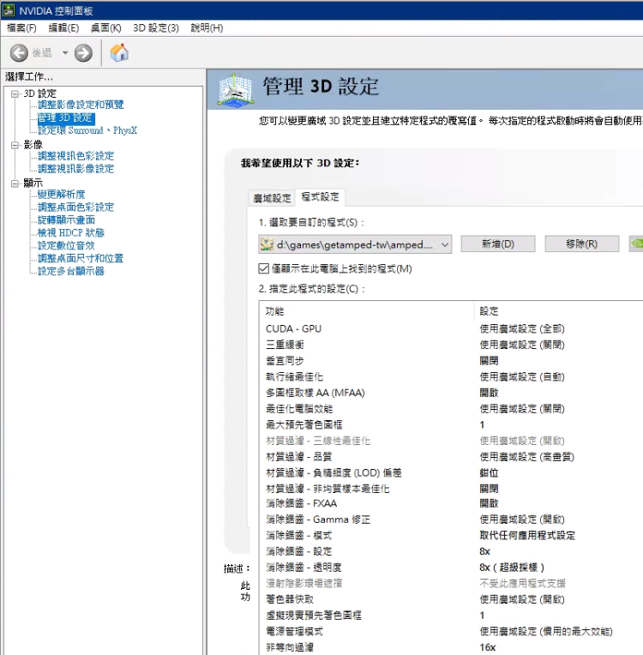The image size is (643, 655).
Task: Click the 管理 3D 設定 header icon
Action: tap(236, 90)
